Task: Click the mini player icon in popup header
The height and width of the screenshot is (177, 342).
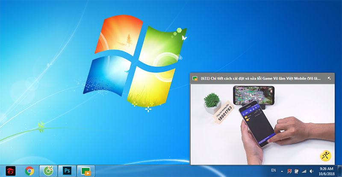Action: point(195,78)
